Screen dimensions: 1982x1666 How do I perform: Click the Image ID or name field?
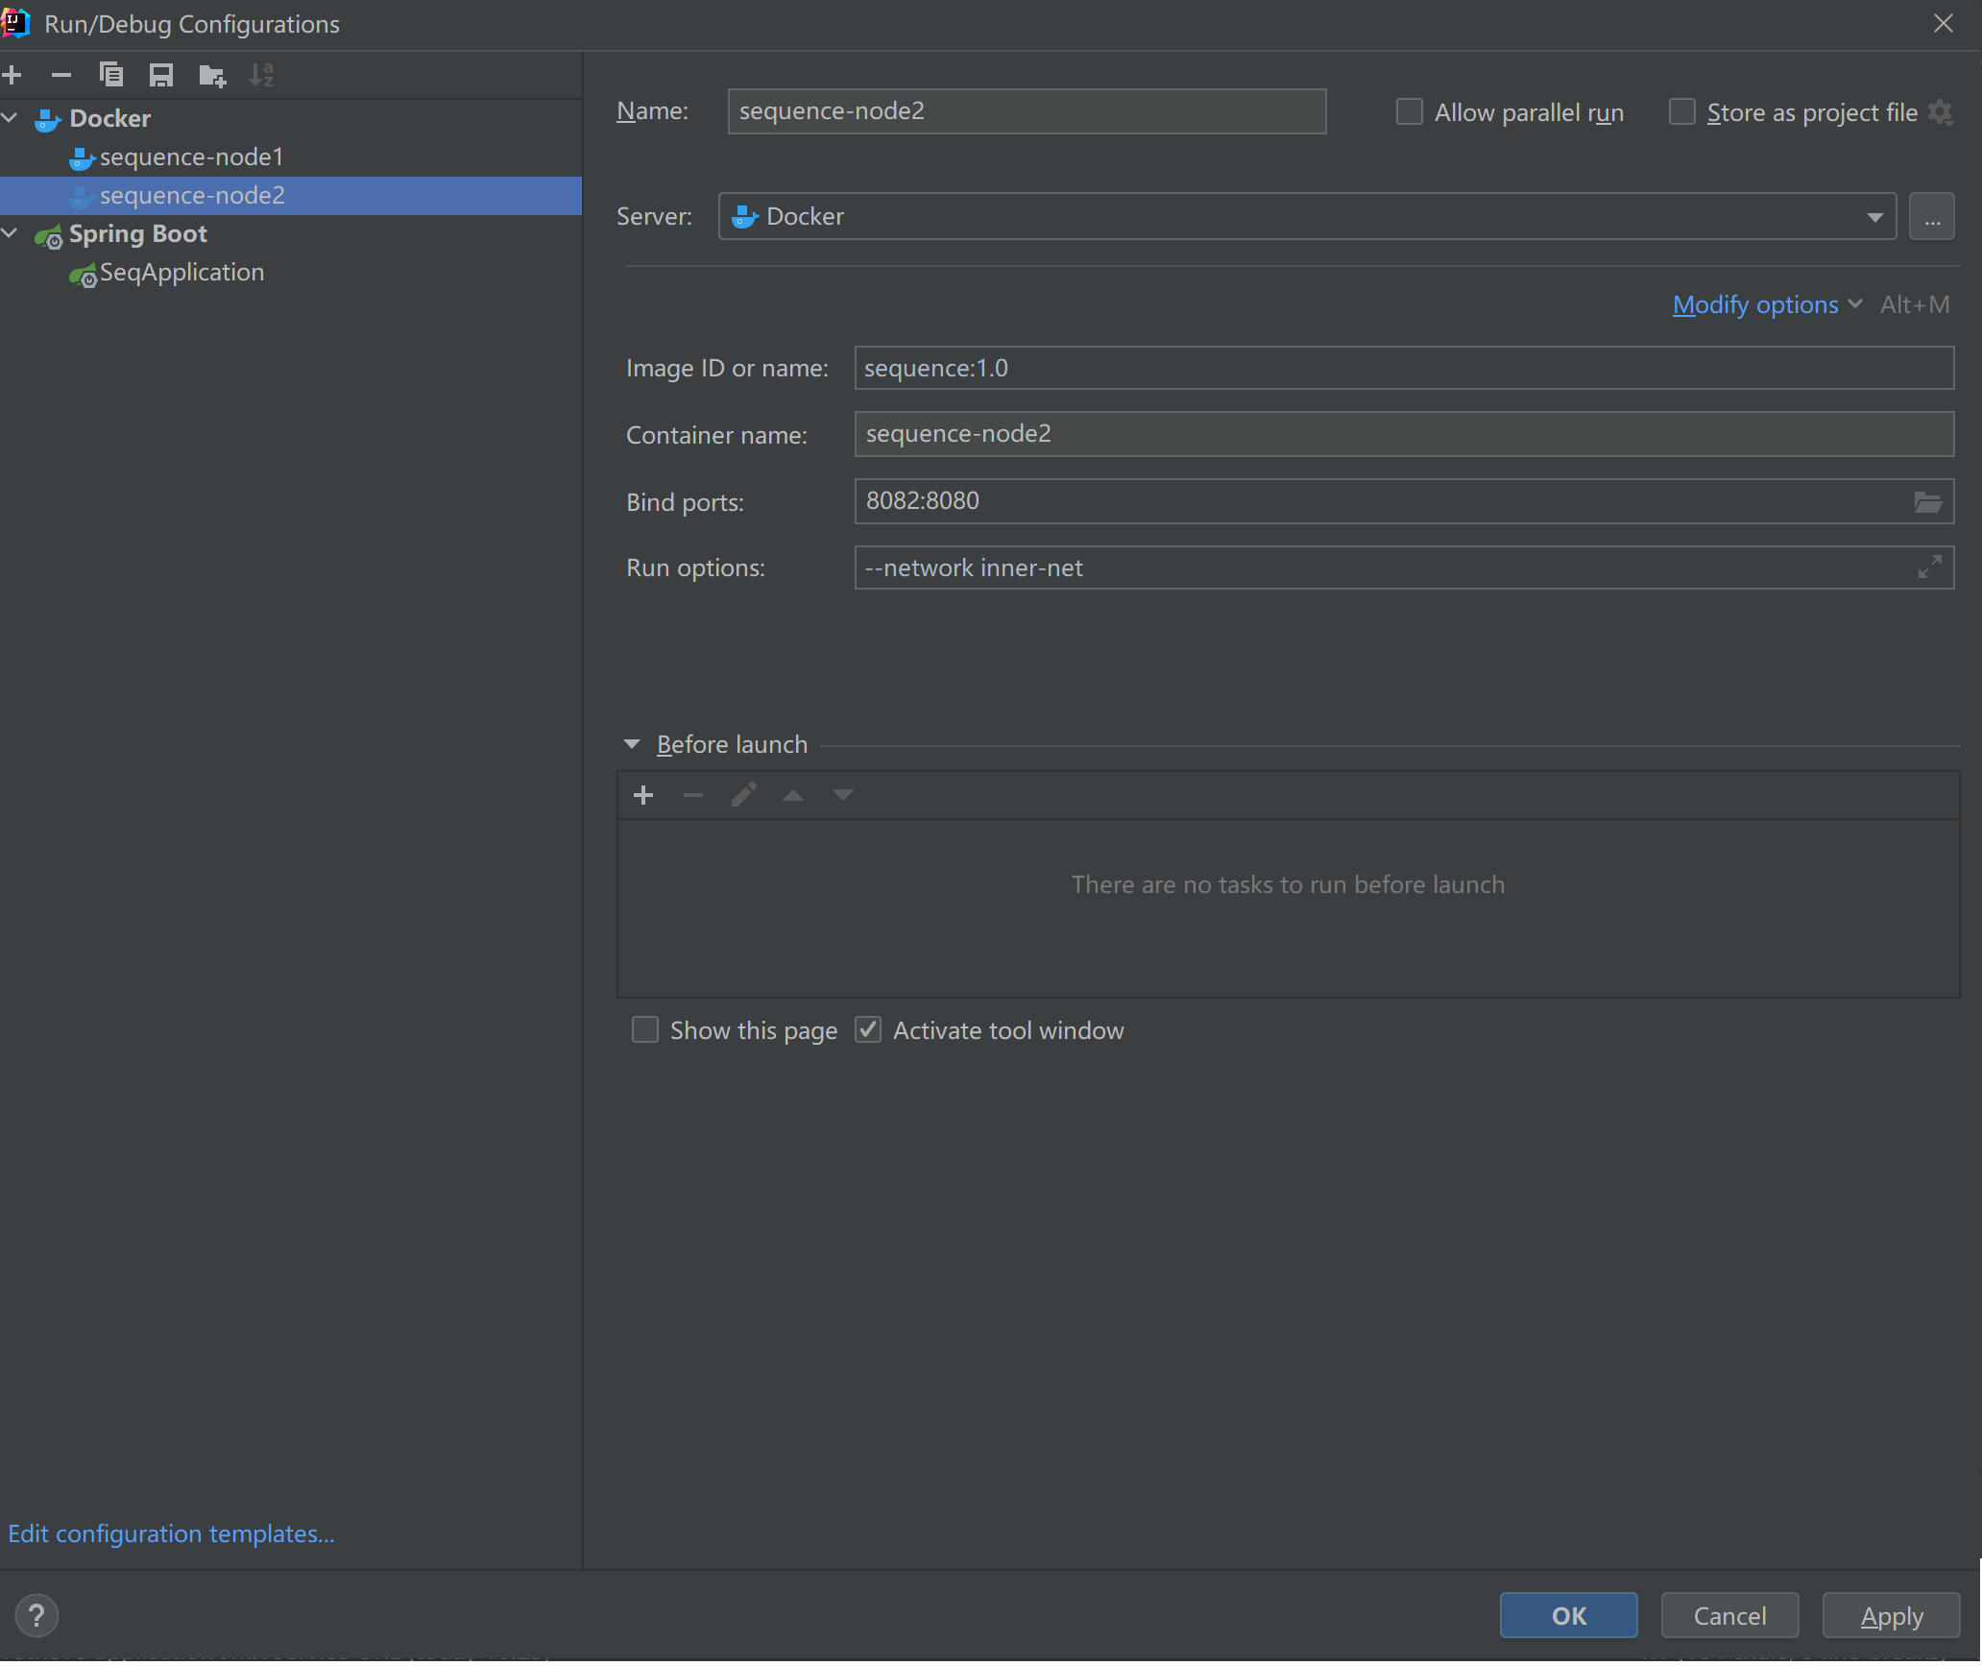click(1403, 369)
